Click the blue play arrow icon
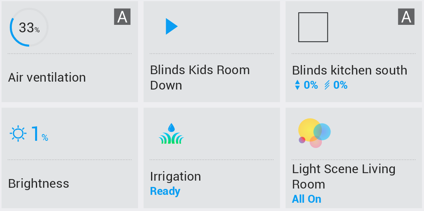This screenshot has height=211, width=424. 172,27
